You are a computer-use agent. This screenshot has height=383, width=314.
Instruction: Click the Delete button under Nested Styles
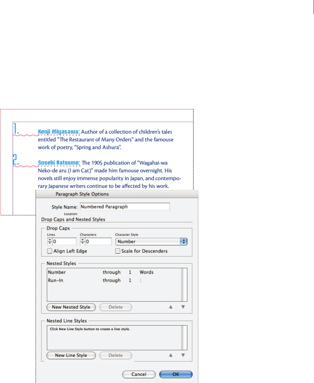point(115,307)
